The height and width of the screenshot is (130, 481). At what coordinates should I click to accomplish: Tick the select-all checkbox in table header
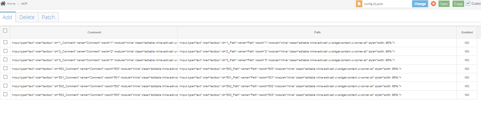5,31
